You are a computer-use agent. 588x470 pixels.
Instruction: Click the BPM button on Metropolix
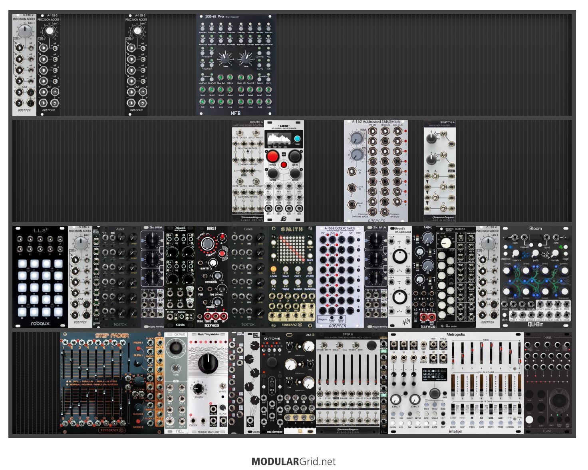pyautogui.click(x=426, y=414)
